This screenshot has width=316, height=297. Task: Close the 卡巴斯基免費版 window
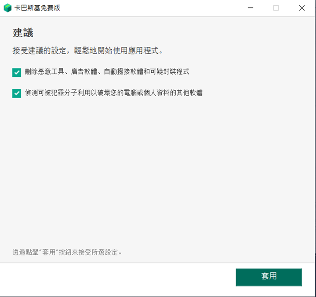pos(301,8)
